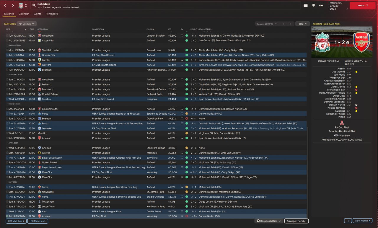The image size is (378, 228).
Task: Click the View Match button
Action: coord(362,221)
